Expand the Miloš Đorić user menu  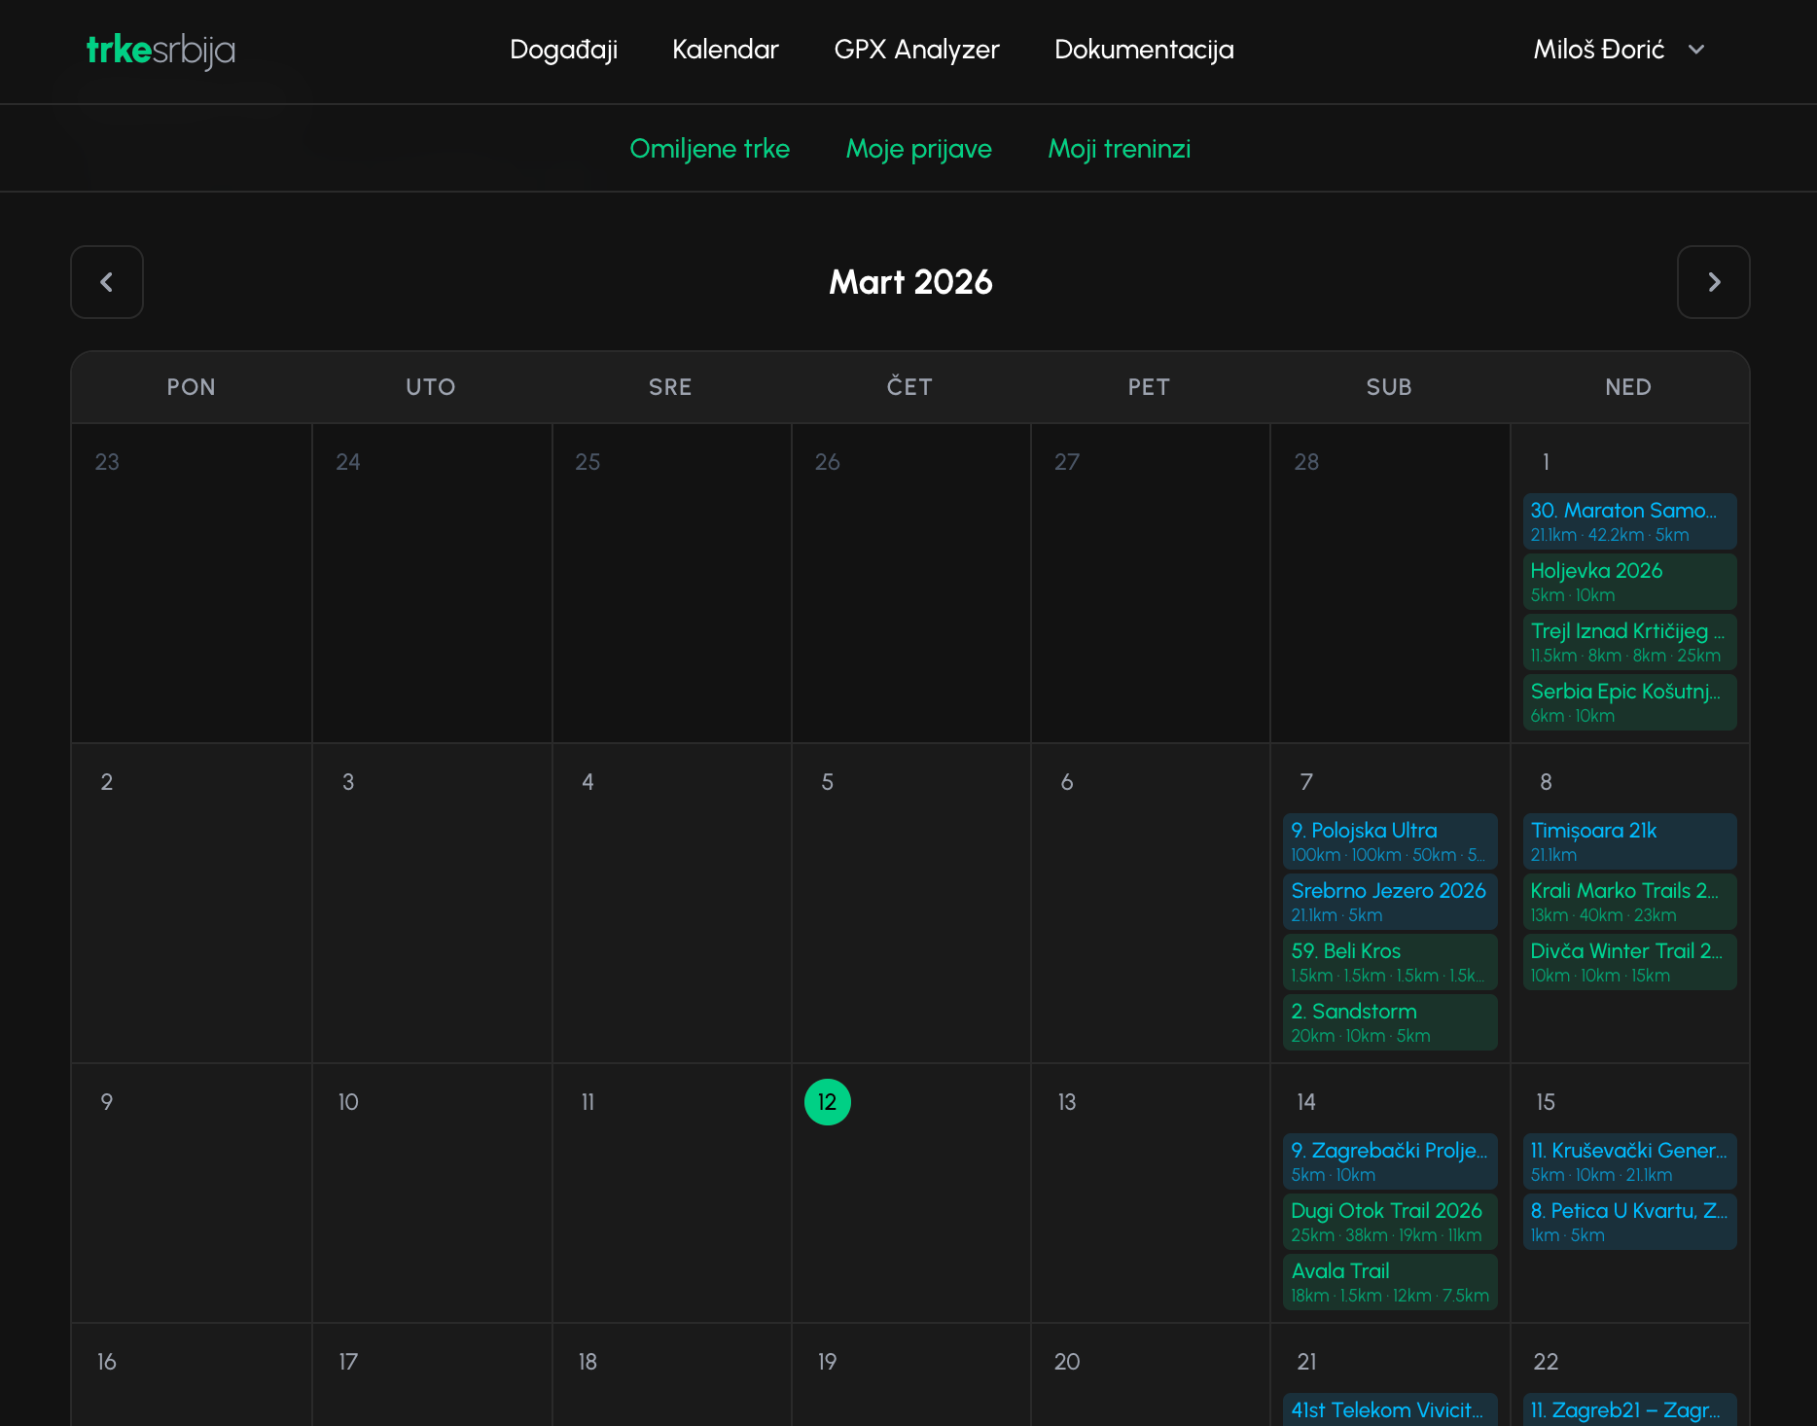[x=1619, y=50]
